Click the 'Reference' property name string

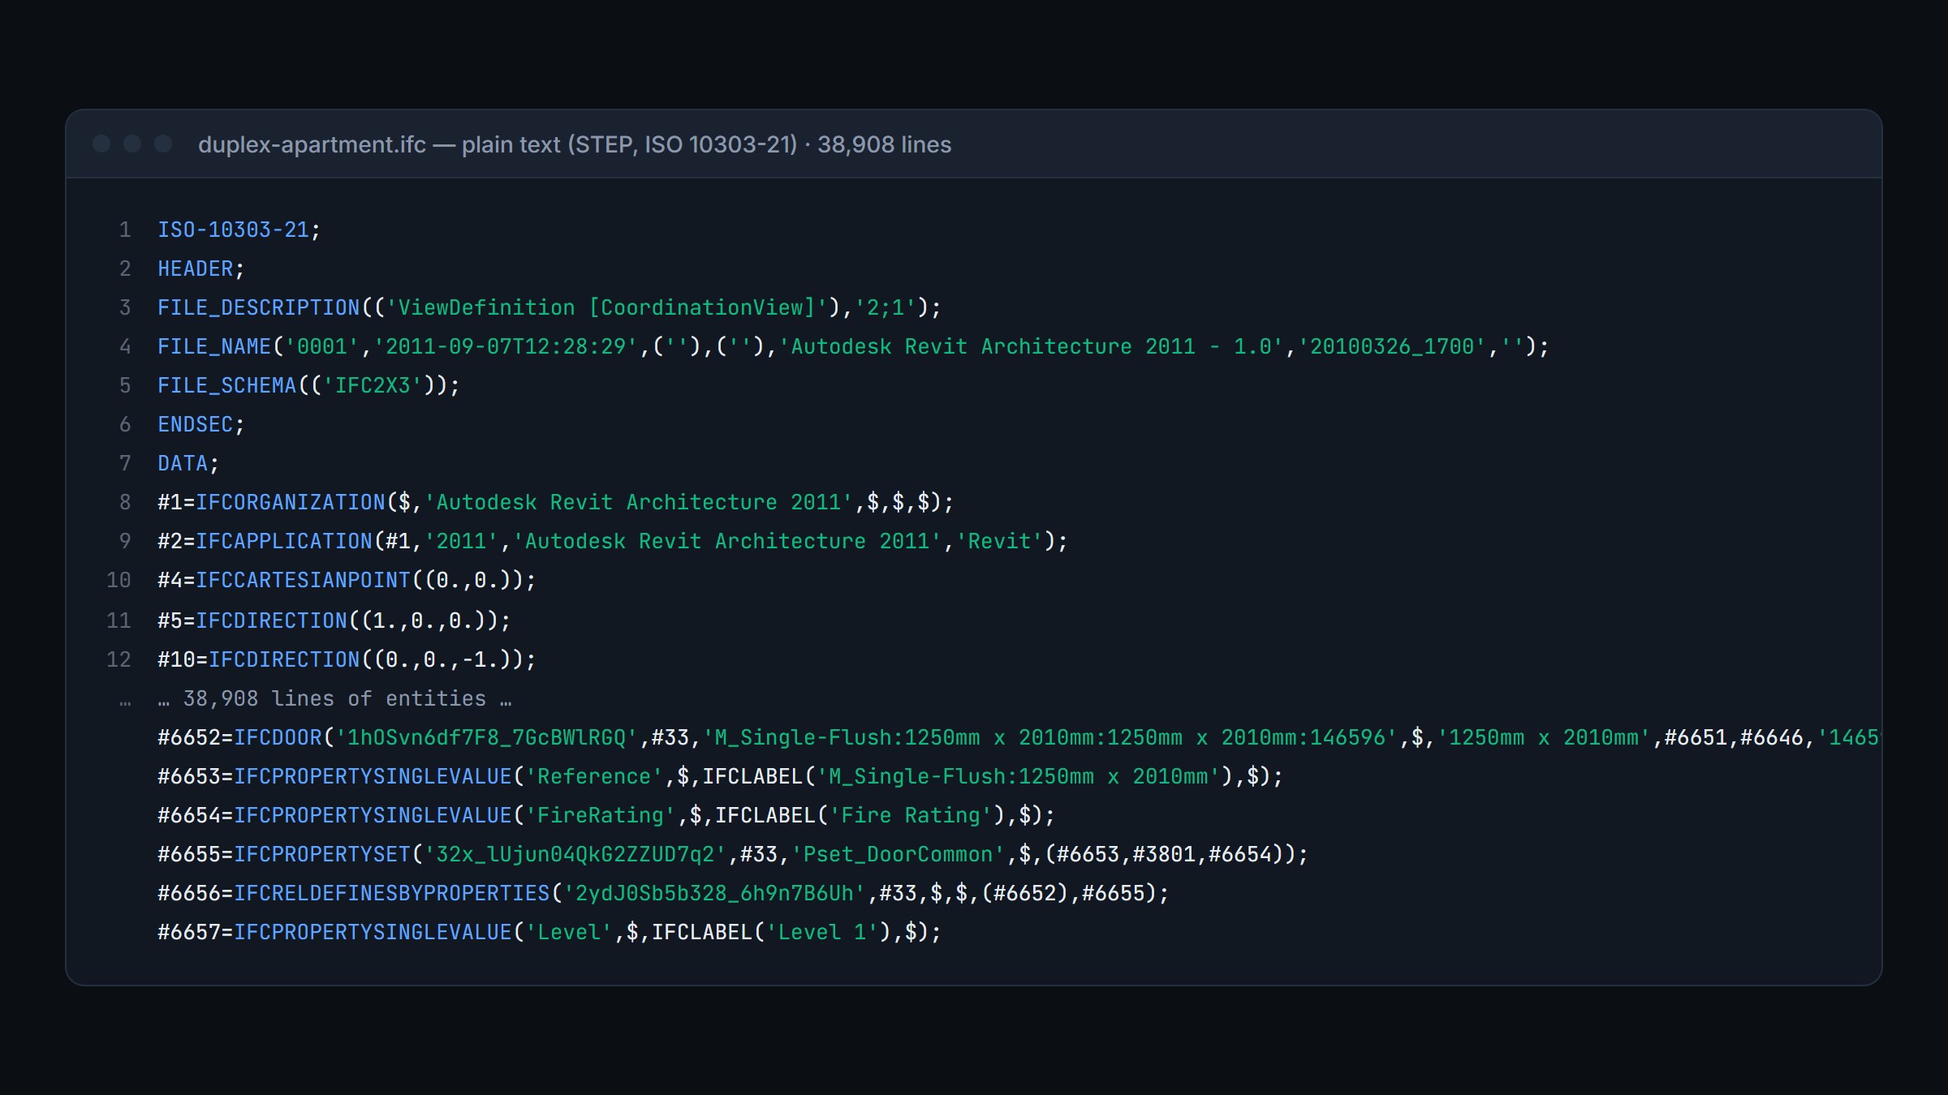pos(594,776)
